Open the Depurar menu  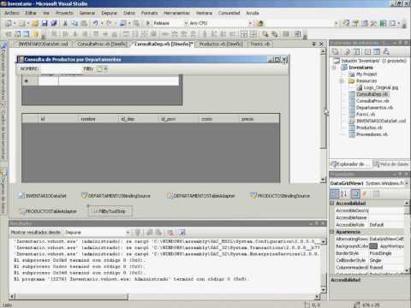109,13
